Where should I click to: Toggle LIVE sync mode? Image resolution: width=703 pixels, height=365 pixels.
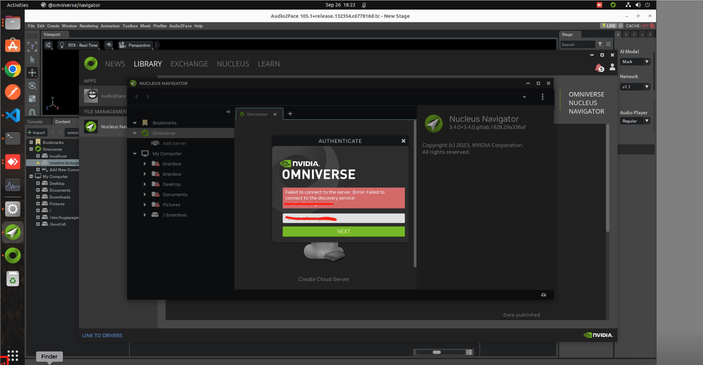click(x=608, y=25)
